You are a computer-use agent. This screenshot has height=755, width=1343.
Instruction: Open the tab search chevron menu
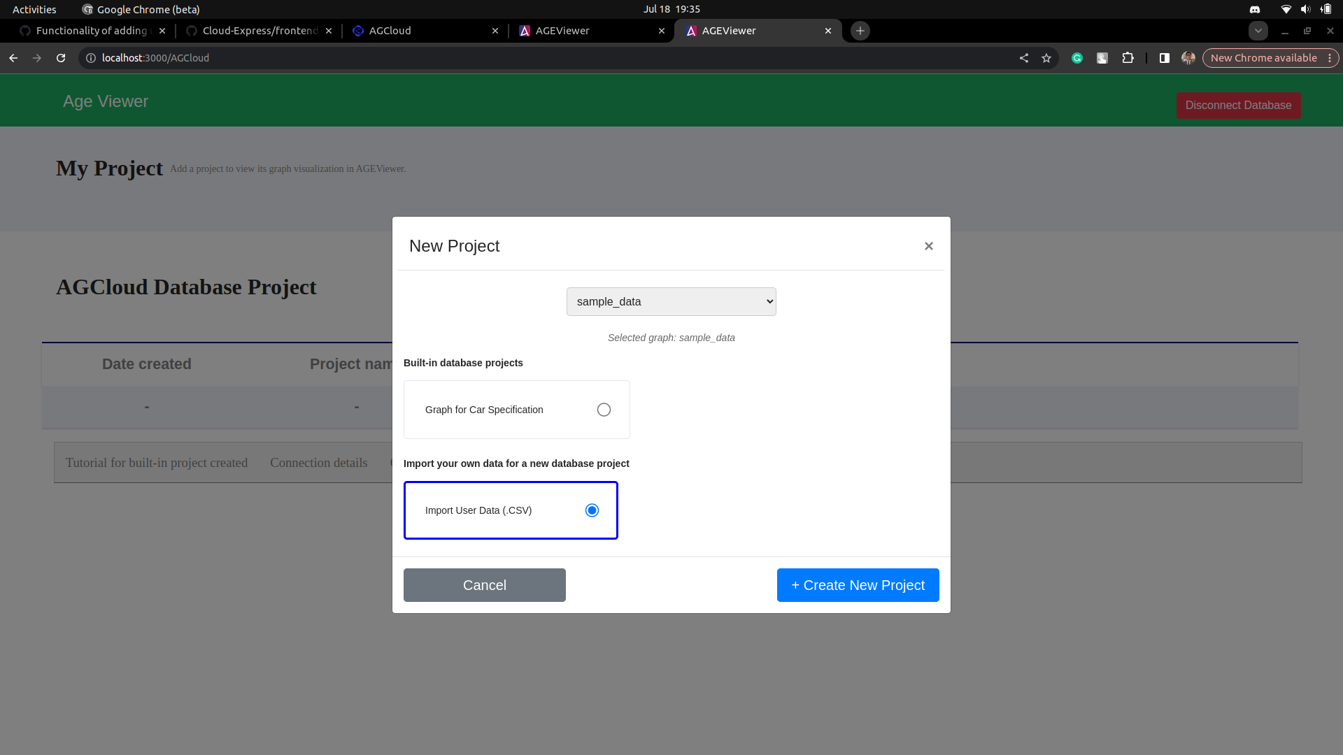(x=1259, y=31)
